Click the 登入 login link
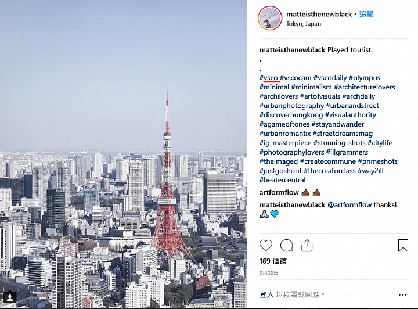 [x=266, y=294]
